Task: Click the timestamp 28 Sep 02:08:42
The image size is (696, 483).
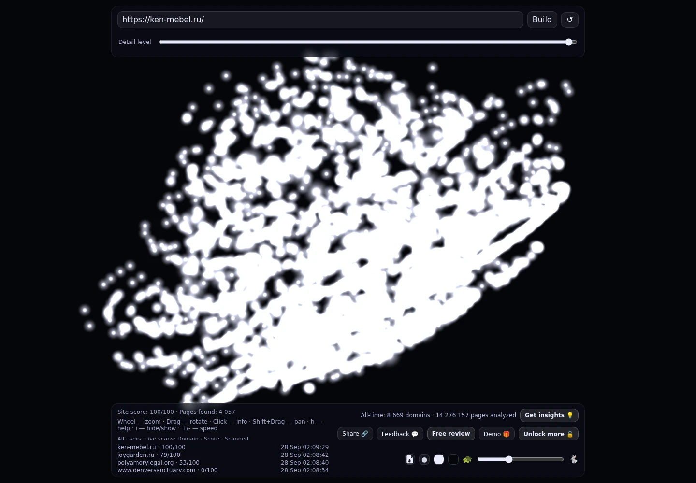Action: click(304, 455)
